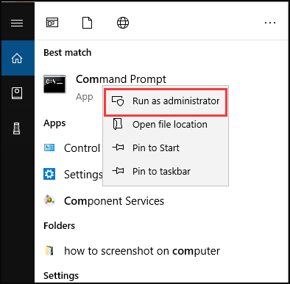
Task: Filter results by Documents icon
Action: tap(88, 23)
